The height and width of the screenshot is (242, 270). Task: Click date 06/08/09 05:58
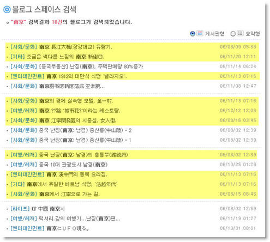pos(238,47)
